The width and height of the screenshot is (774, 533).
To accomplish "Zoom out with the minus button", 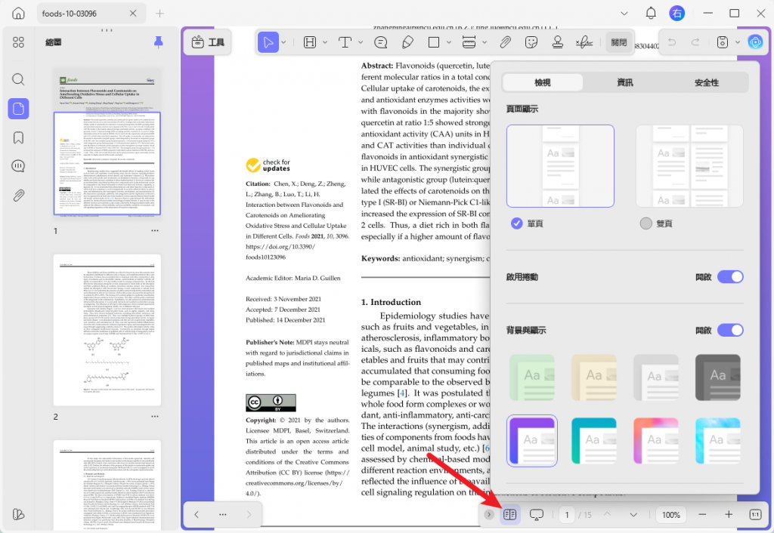I will click(702, 515).
